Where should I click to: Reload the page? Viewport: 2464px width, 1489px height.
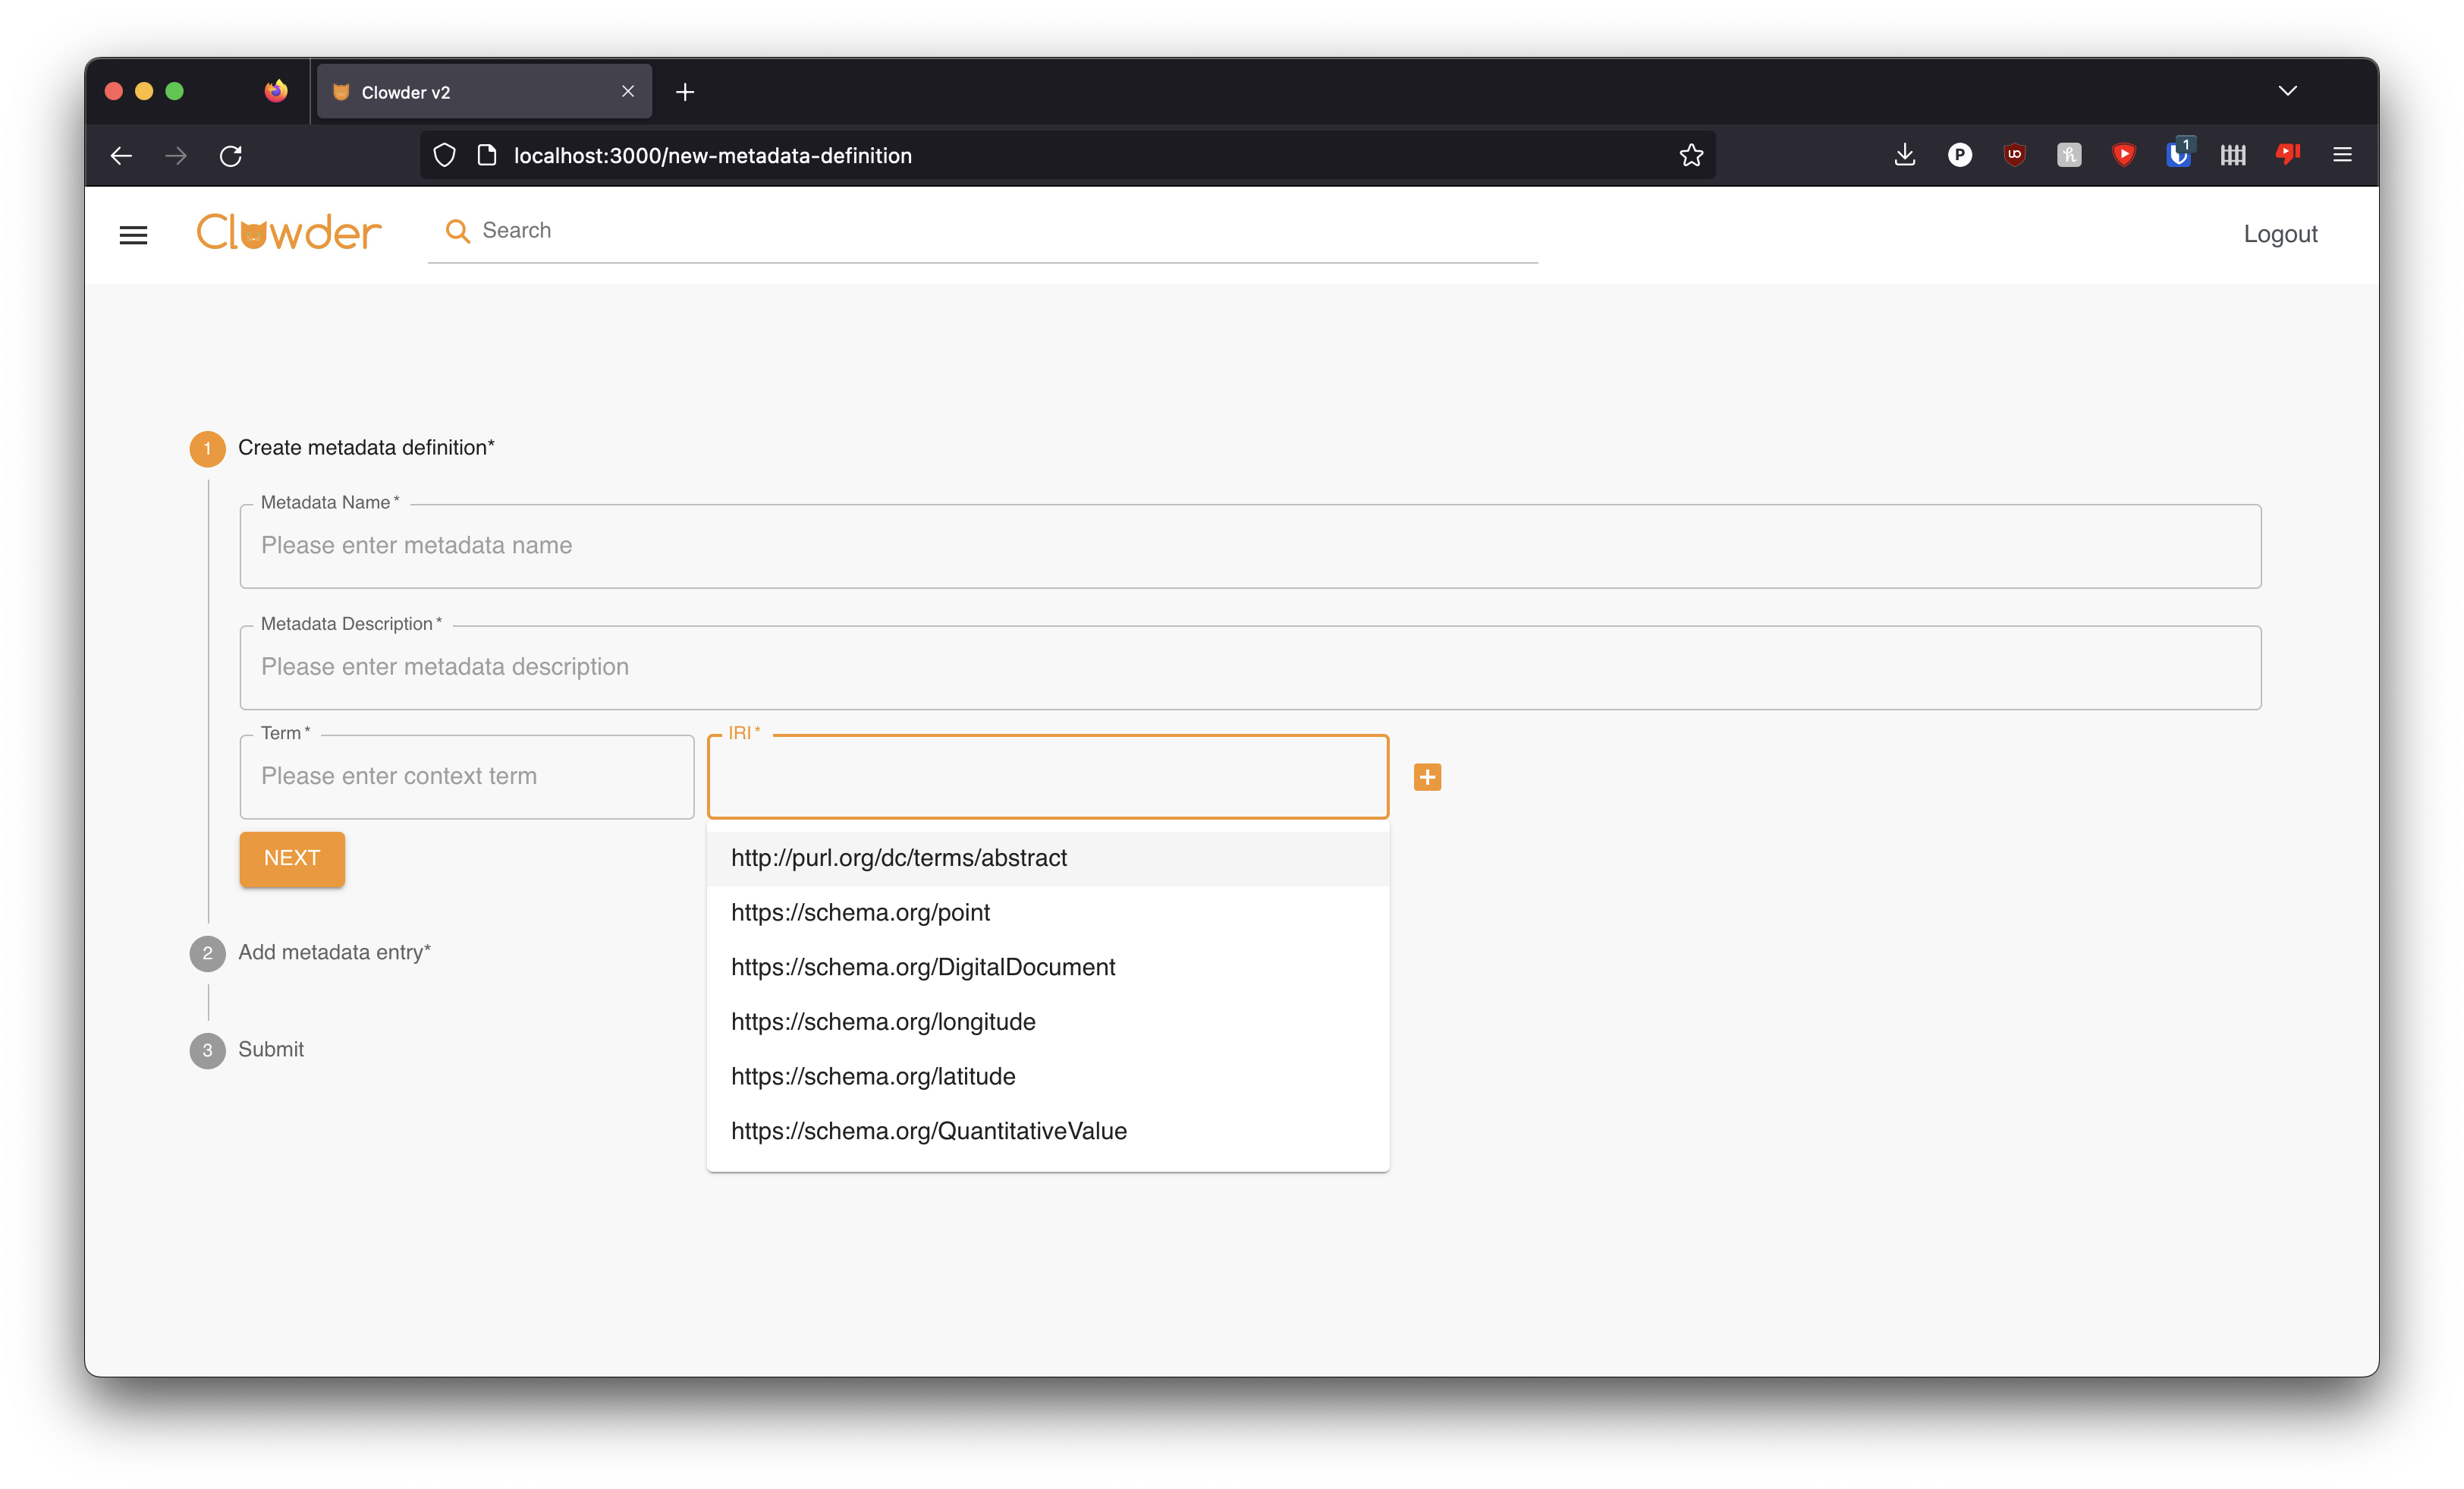click(231, 155)
